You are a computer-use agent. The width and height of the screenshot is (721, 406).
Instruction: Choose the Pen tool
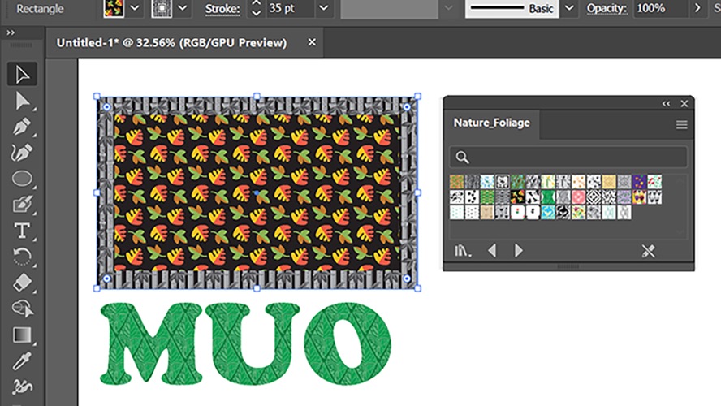(22, 127)
